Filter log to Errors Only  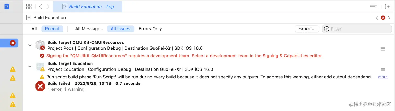pos(150,29)
